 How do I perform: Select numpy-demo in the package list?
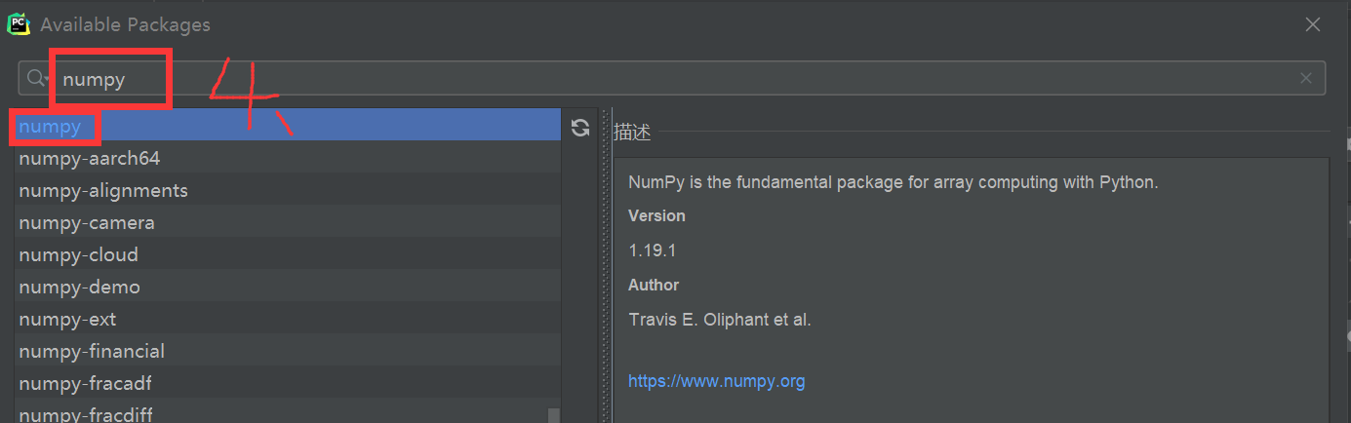(288, 287)
